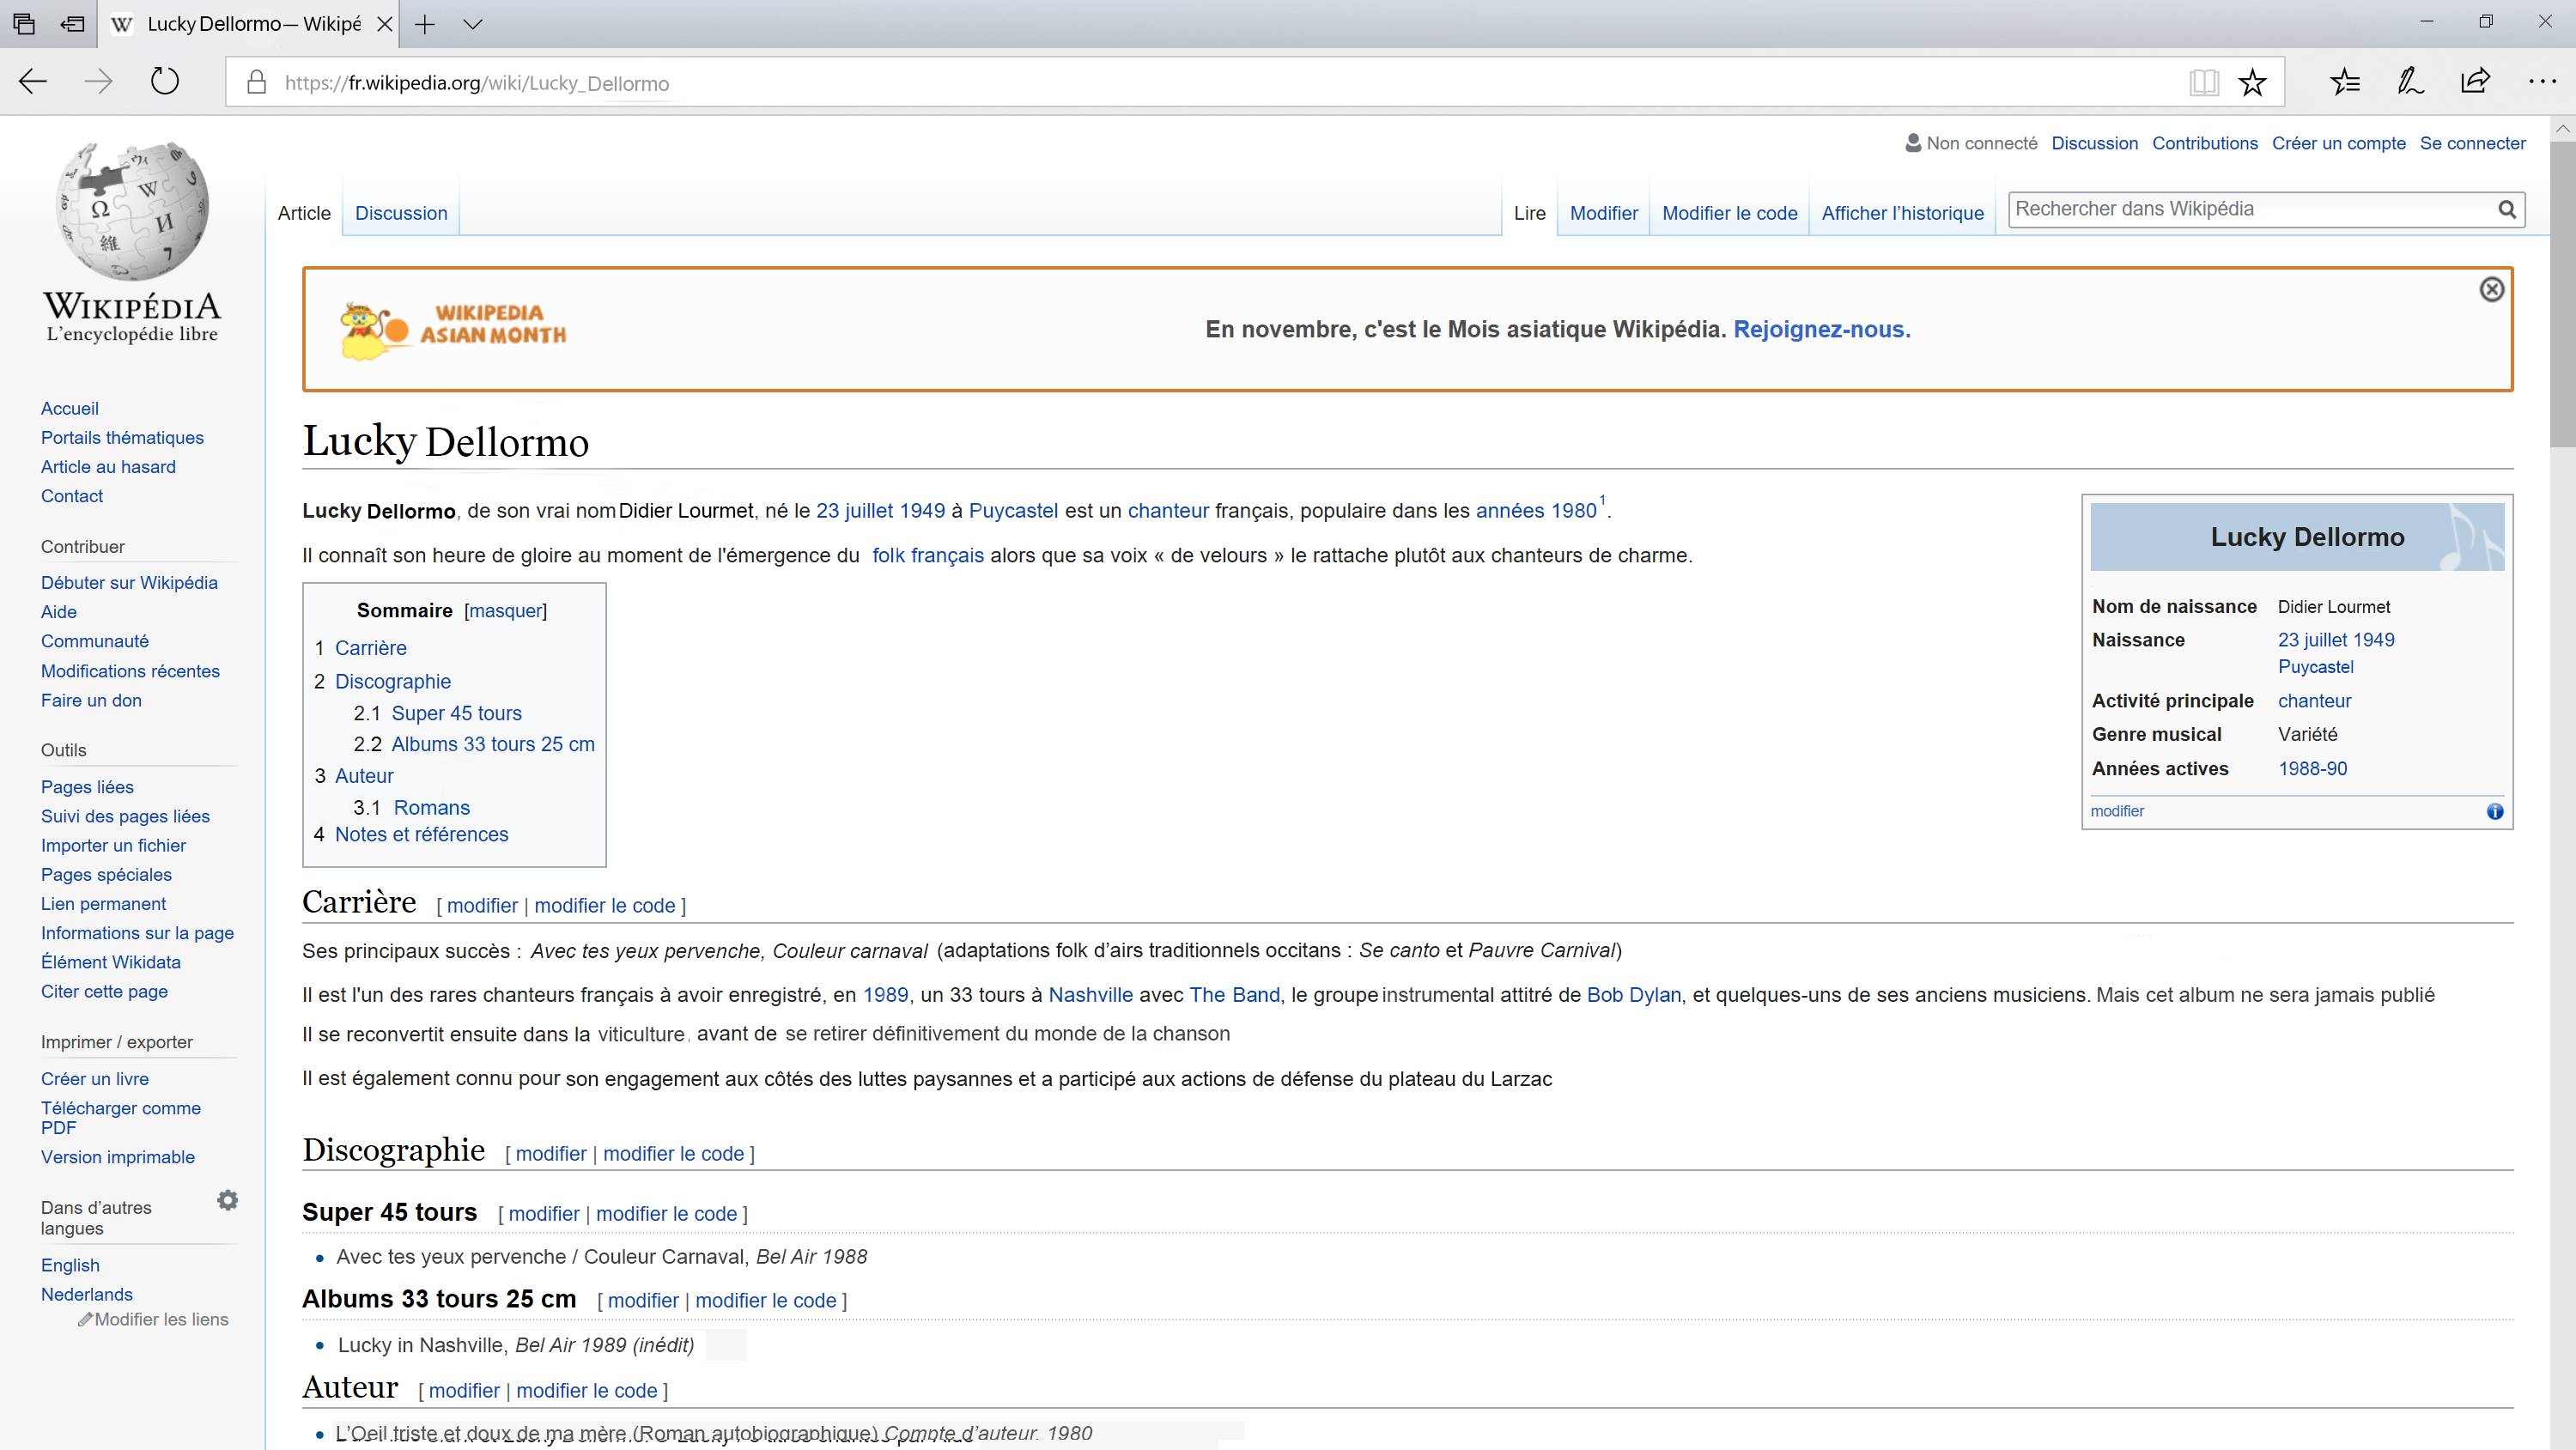Click the add notes pen icon

tap(2410, 82)
